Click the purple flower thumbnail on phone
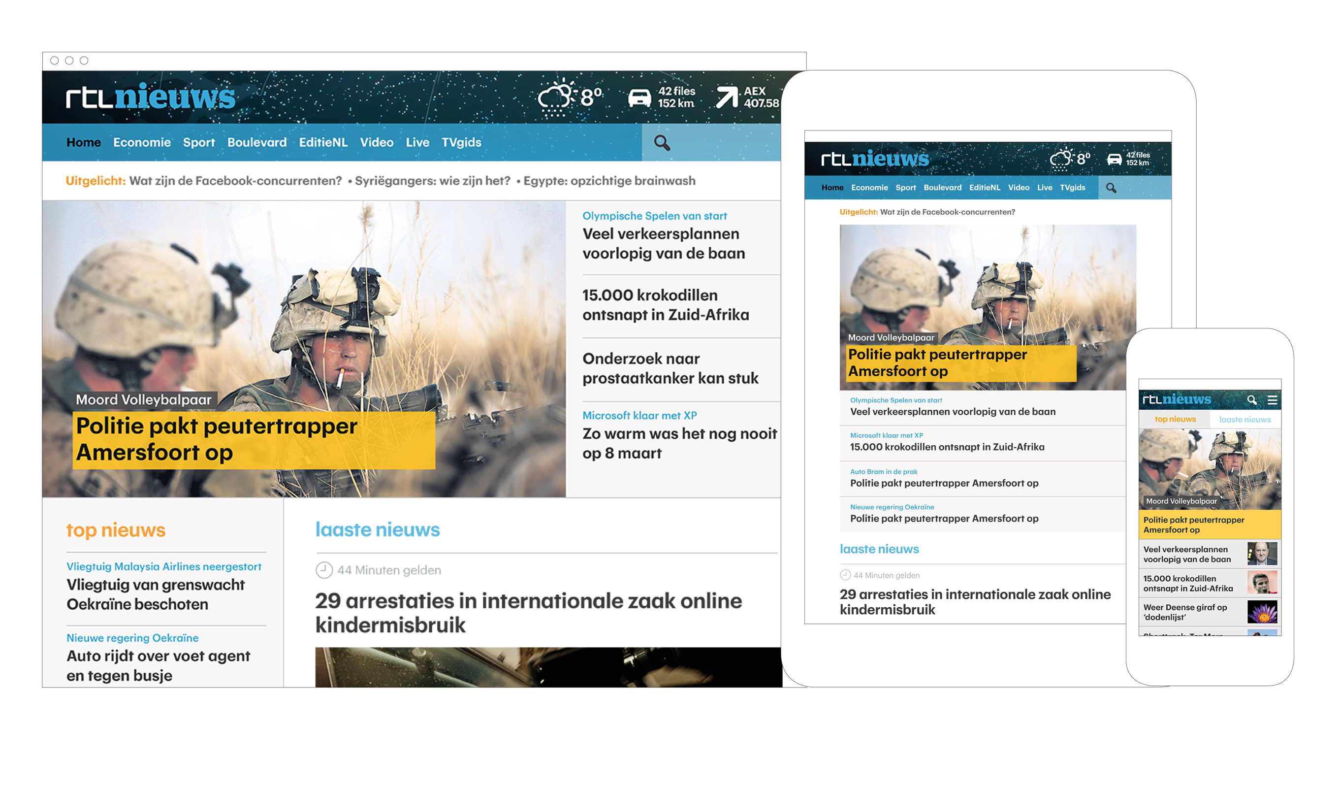This screenshot has width=1339, height=788. [1262, 612]
